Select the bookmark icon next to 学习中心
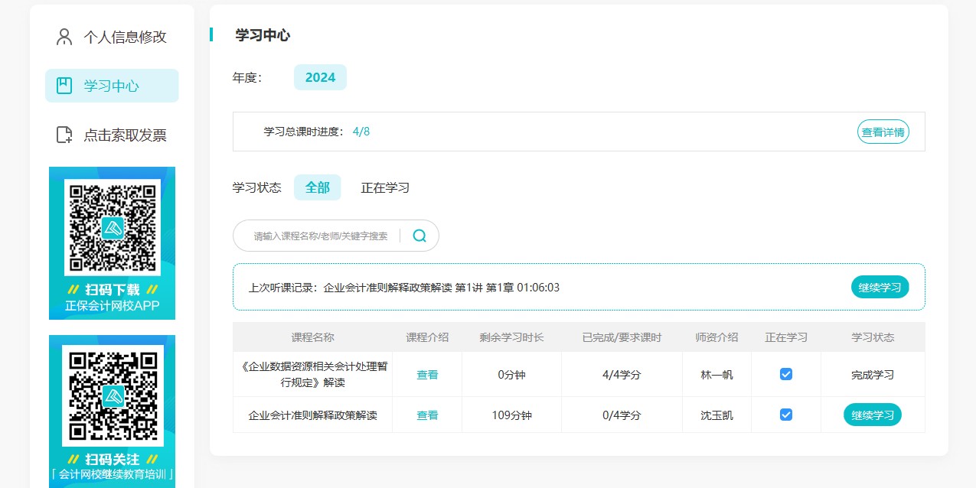Screen dimensions: 976x488 (65, 86)
